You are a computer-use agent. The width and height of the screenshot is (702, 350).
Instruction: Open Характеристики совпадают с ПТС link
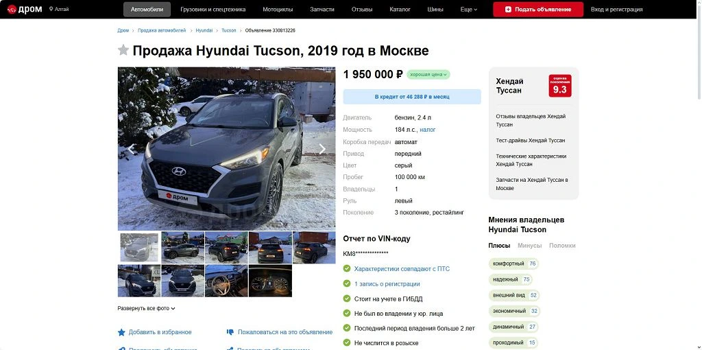(x=402, y=269)
